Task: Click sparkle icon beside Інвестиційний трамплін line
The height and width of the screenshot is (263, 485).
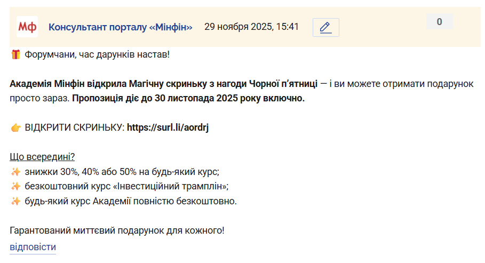Action: click(x=15, y=186)
